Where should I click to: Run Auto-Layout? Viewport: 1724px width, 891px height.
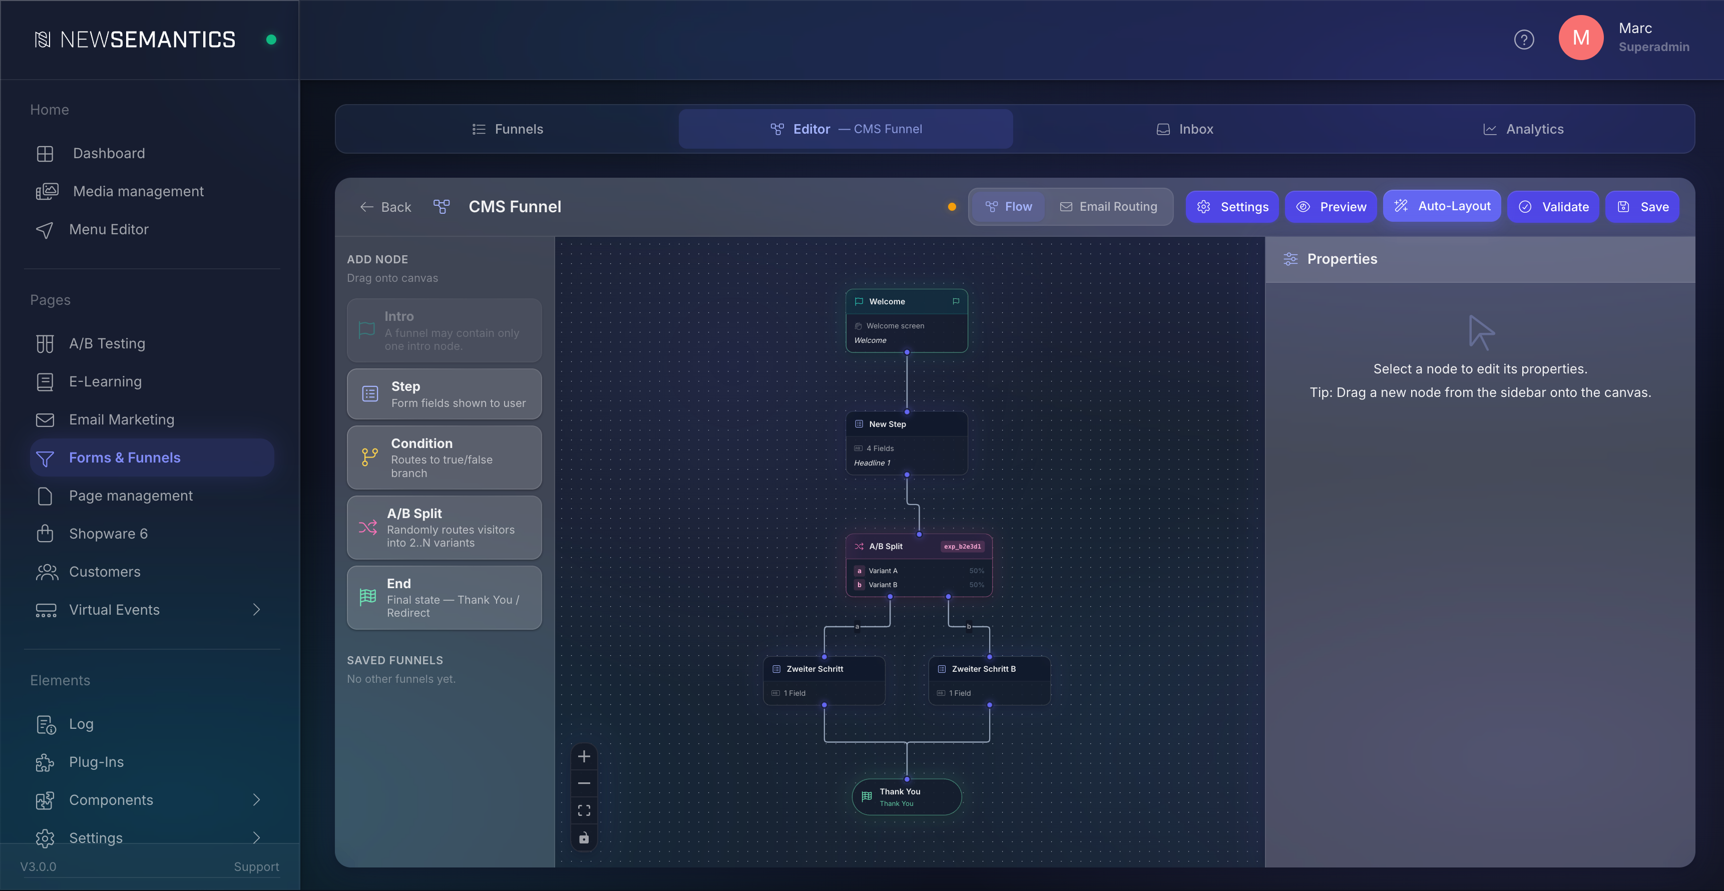[x=1442, y=206]
